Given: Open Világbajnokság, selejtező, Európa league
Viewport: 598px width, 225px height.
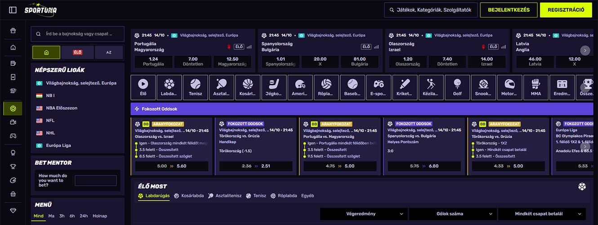Looking at the screenshot, I should pos(76,83).
